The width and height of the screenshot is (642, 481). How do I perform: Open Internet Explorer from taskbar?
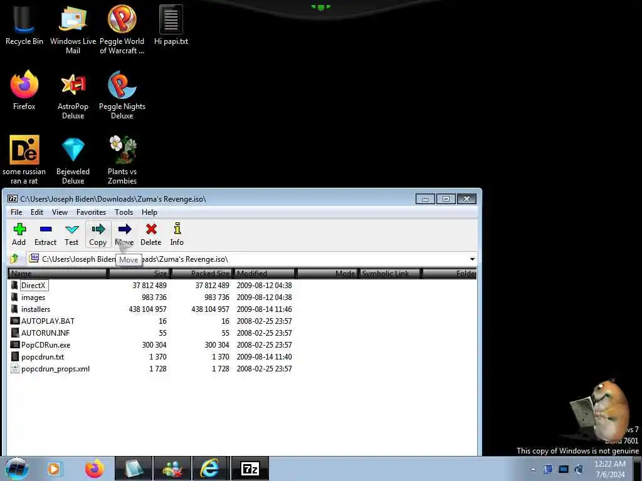pos(209,468)
